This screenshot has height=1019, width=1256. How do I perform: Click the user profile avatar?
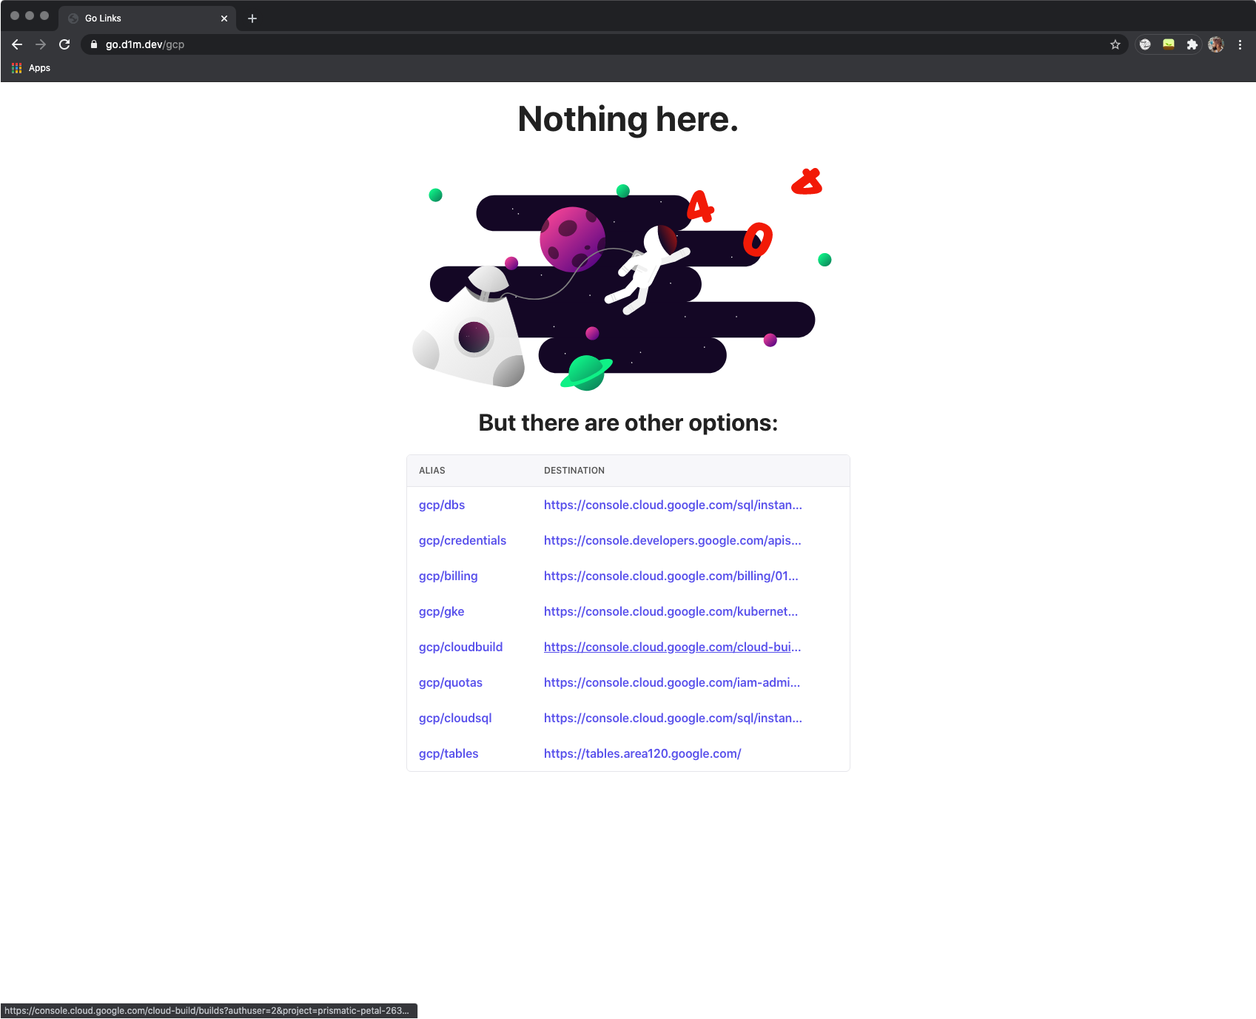(x=1215, y=44)
